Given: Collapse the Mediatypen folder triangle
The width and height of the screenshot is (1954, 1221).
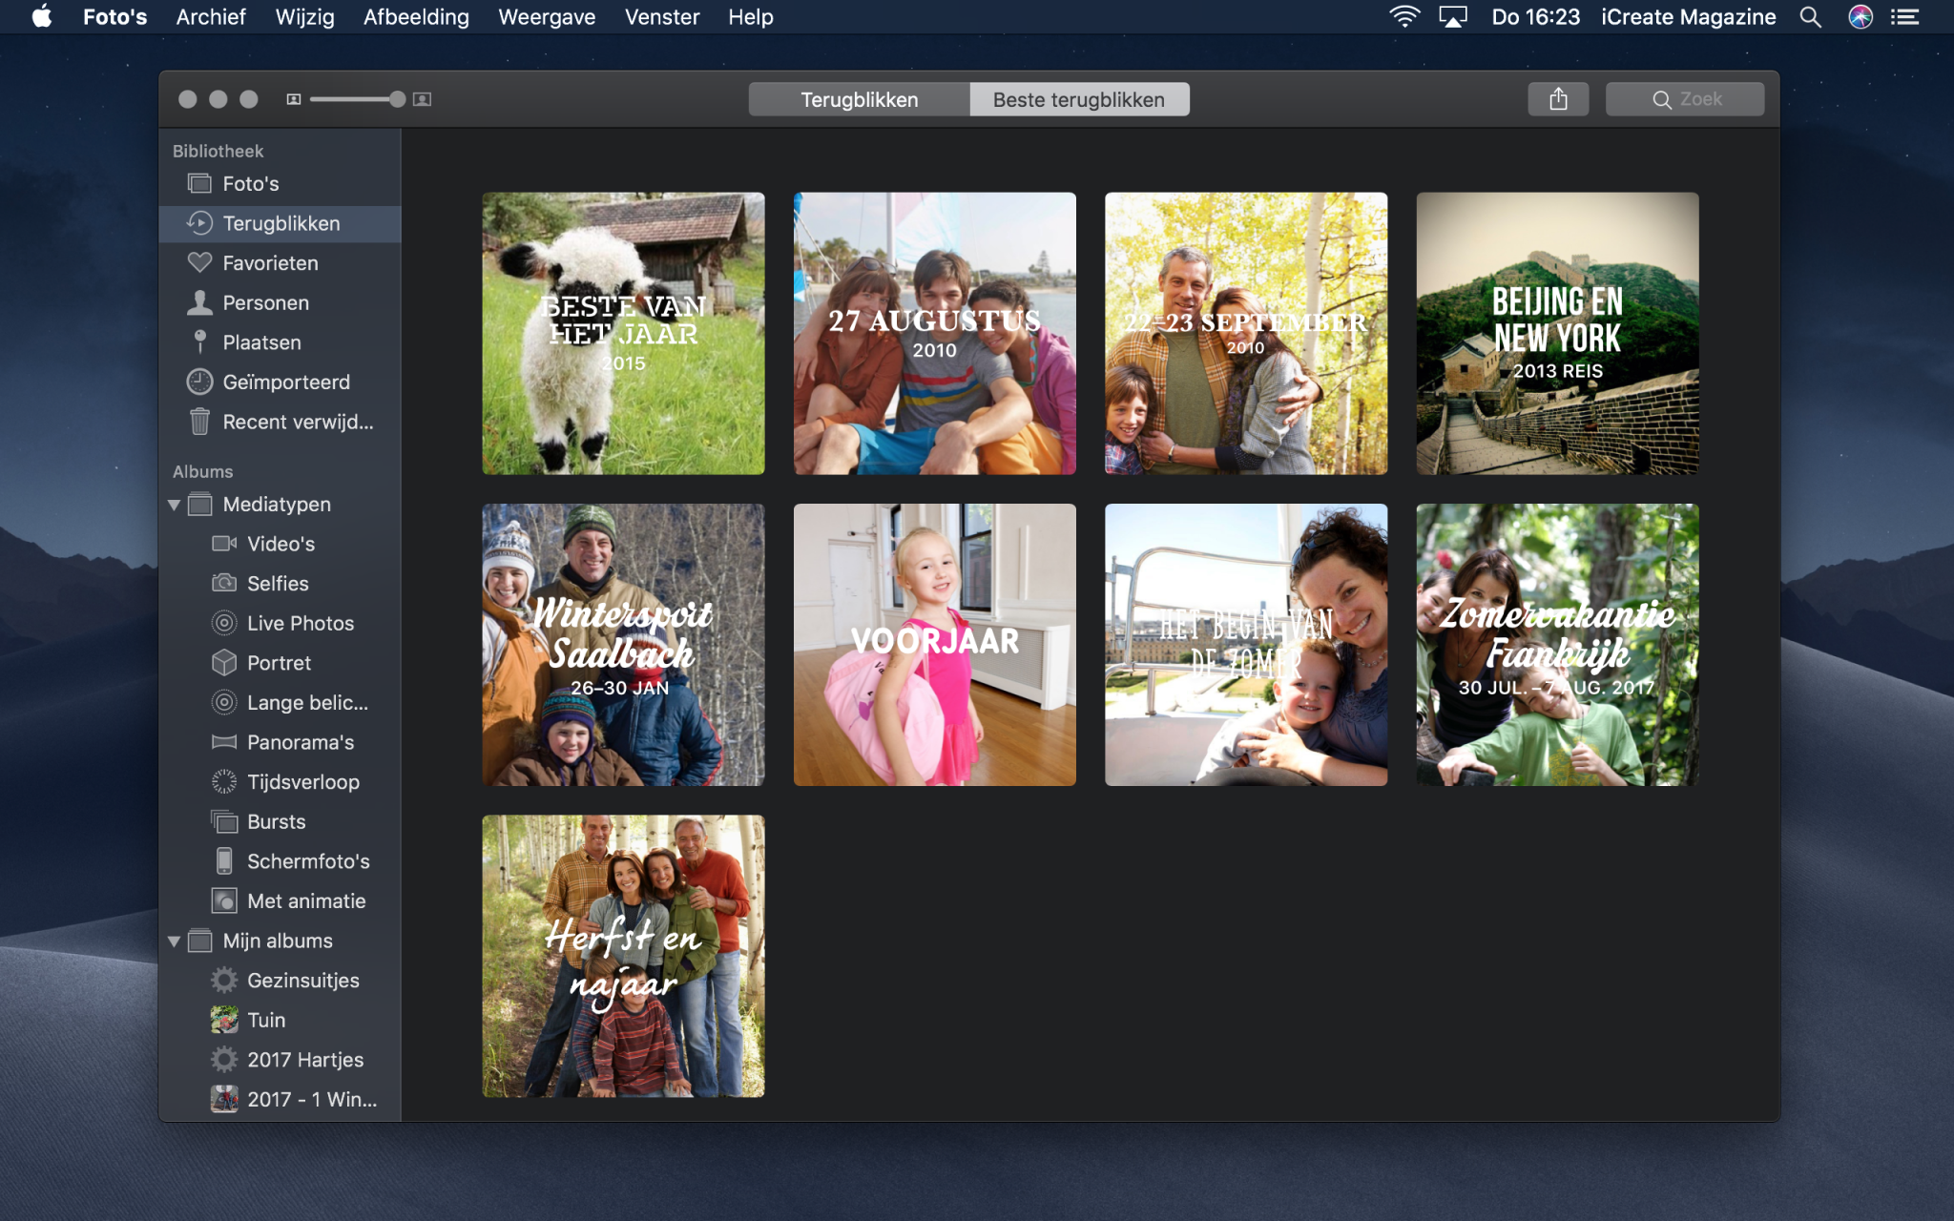Looking at the screenshot, I should click(175, 505).
